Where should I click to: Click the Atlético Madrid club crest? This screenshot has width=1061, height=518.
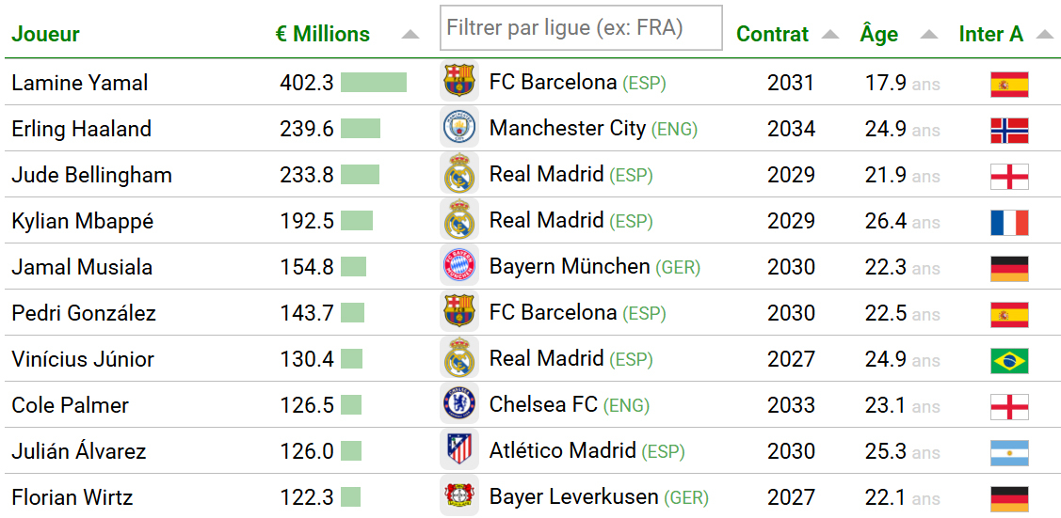point(459,450)
